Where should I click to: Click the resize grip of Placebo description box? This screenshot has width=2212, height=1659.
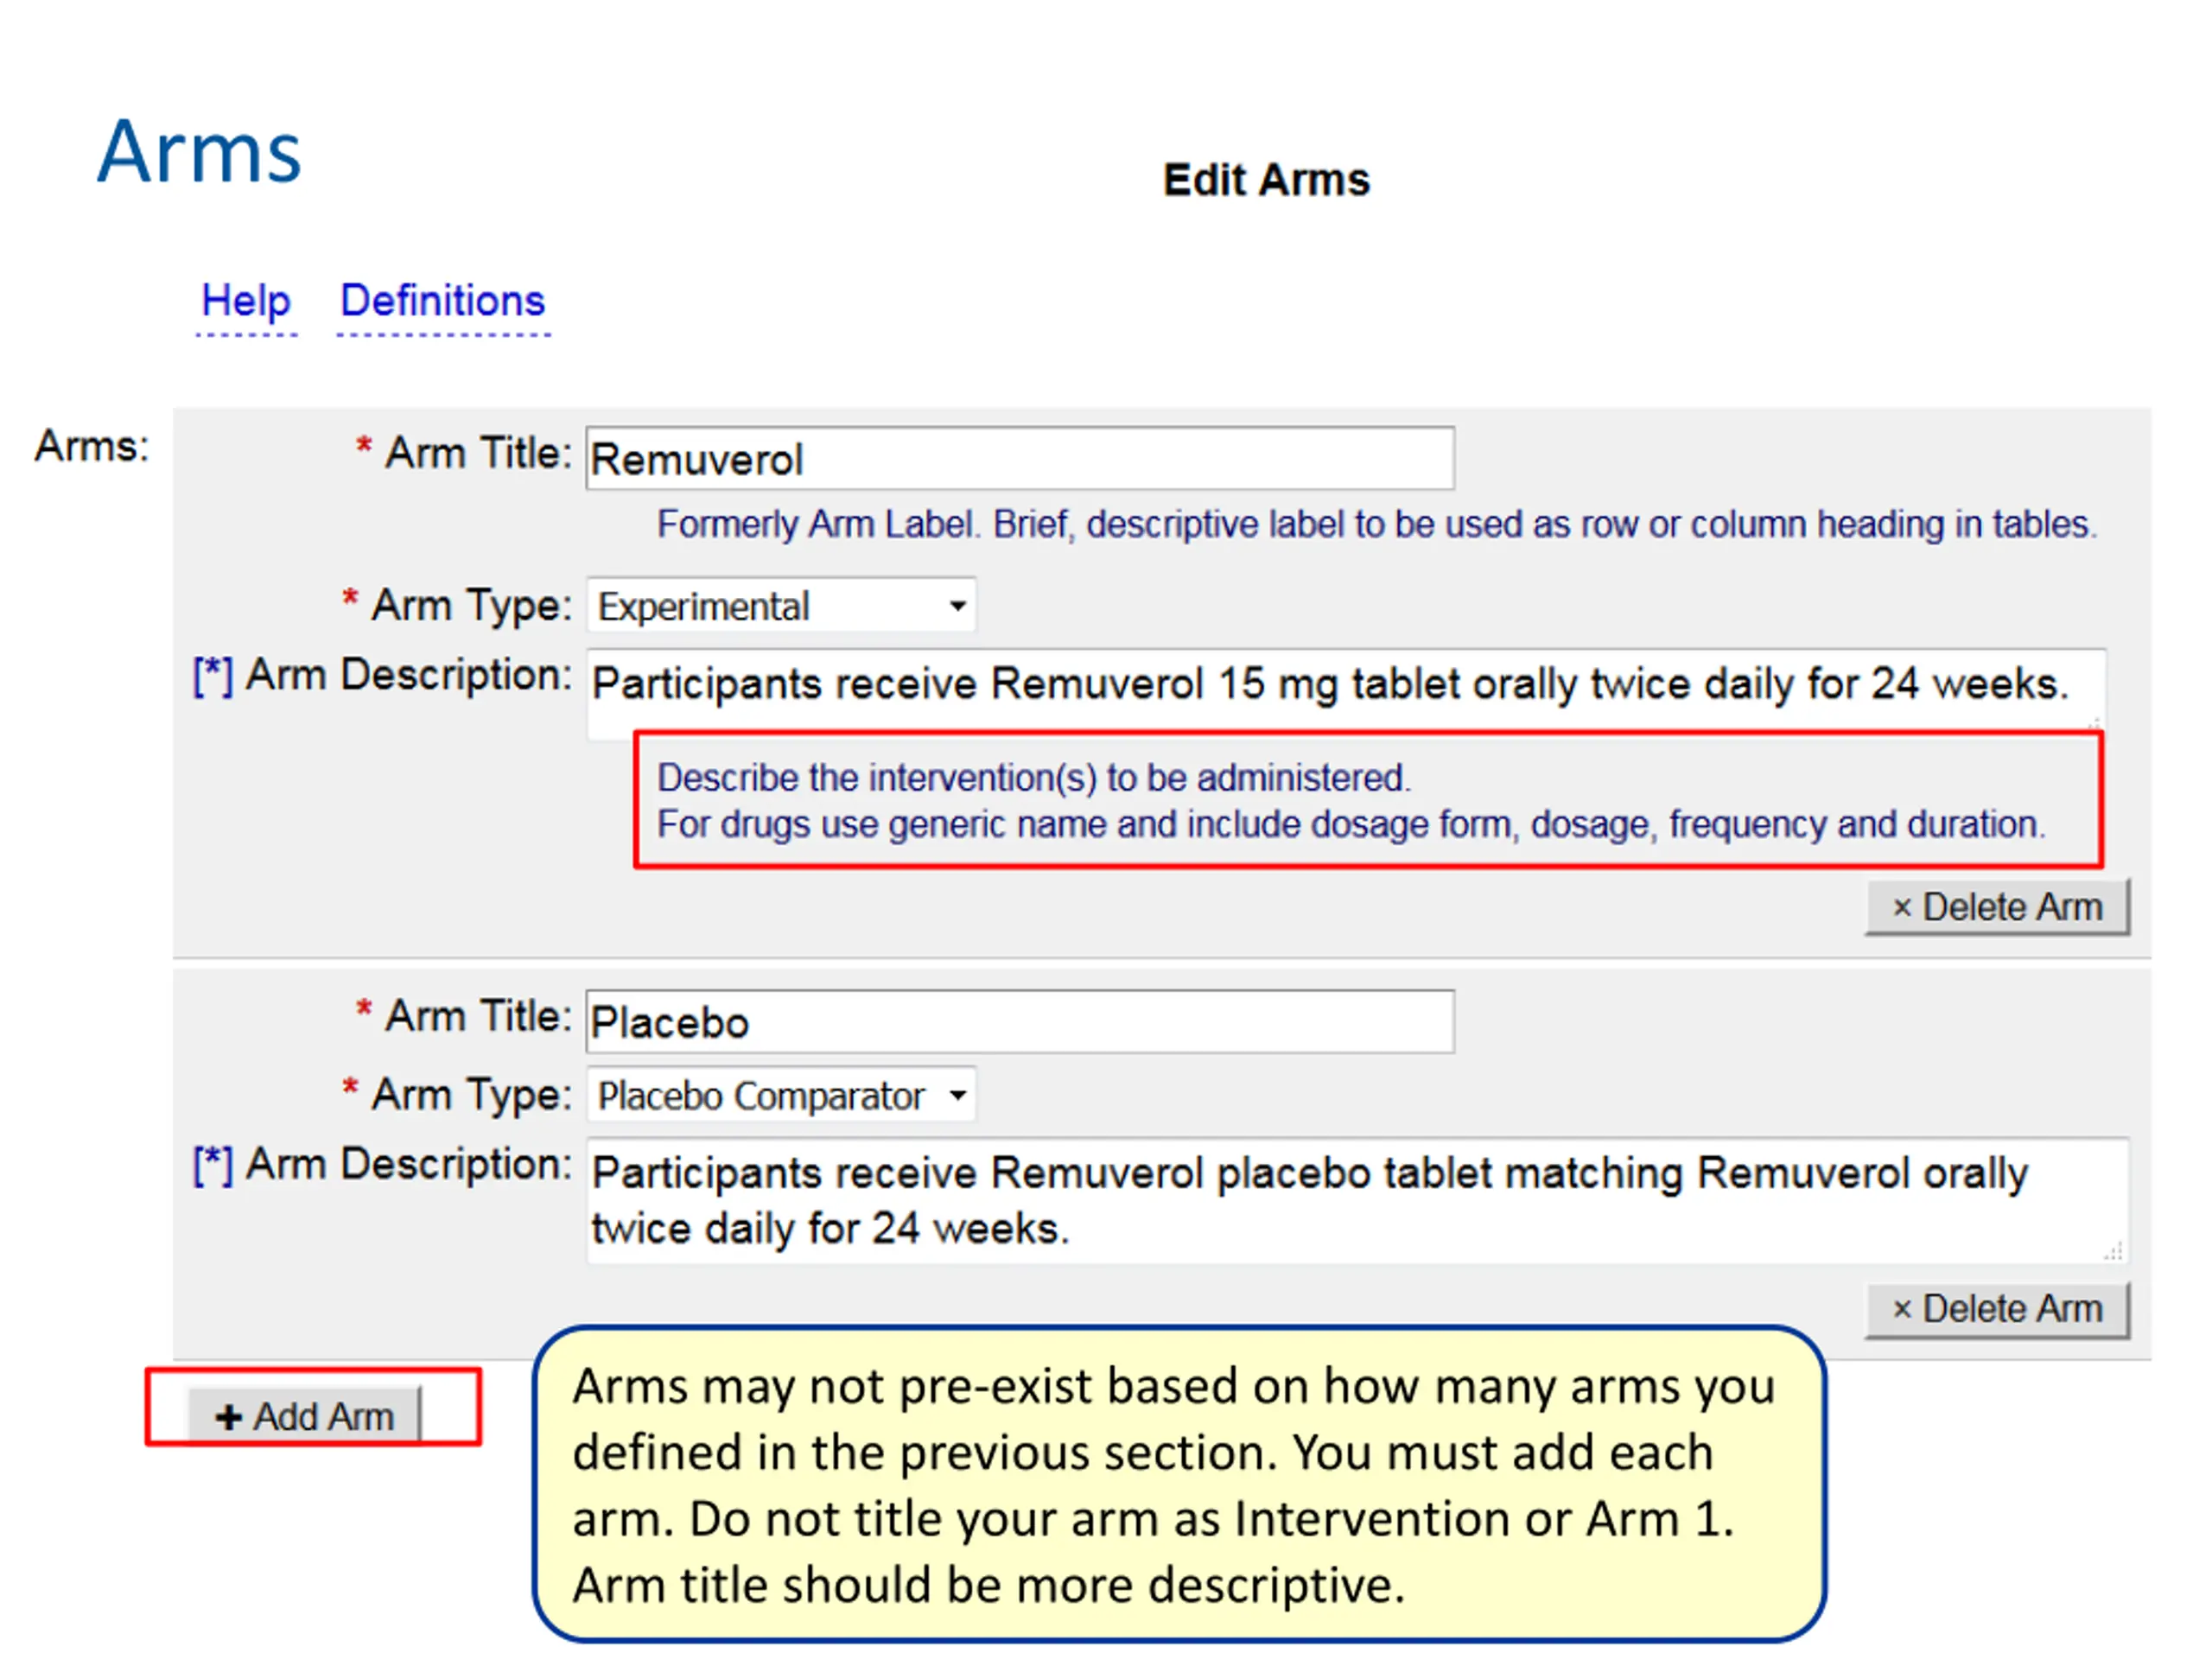point(2113,1251)
